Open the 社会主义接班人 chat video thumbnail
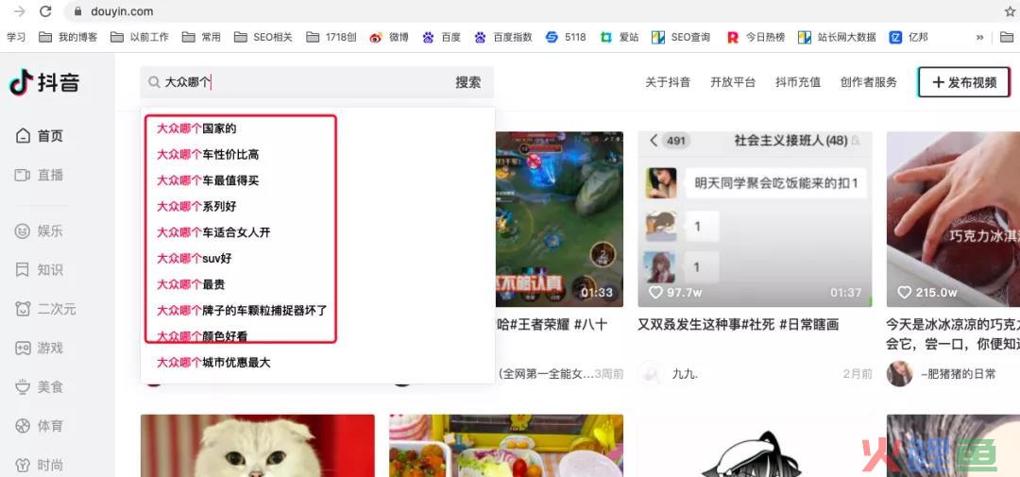Viewport: 1020px width, 477px height. coord(755,219)
